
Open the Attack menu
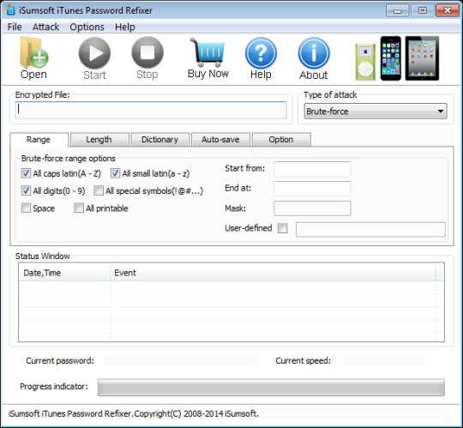[x=45, y=27]
